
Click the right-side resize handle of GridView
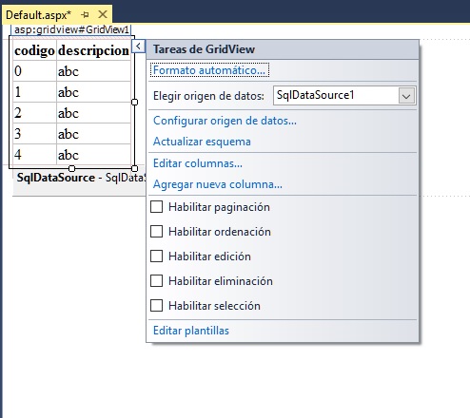[134, 102]
